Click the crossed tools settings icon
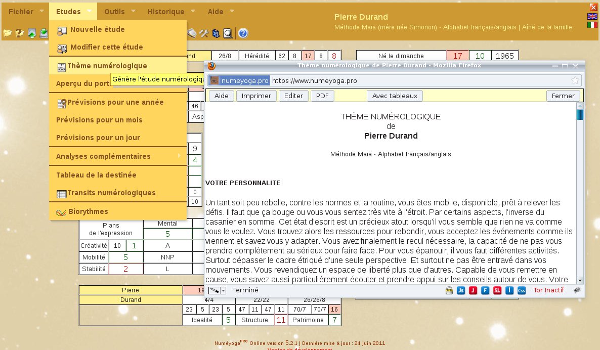This screenshot has width=600, height=350. click(x=204, y=33)
